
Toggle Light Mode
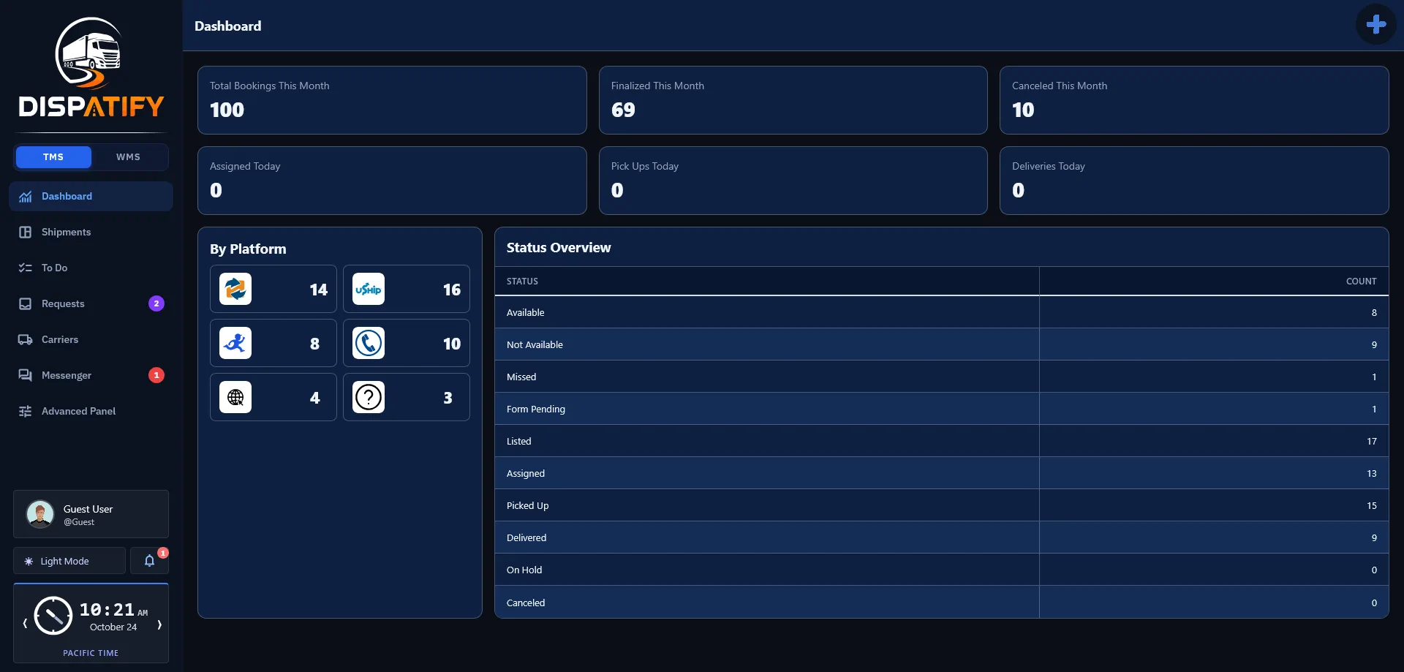69,561
